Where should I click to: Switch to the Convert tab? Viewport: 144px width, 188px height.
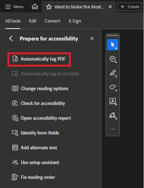point(52,21)
